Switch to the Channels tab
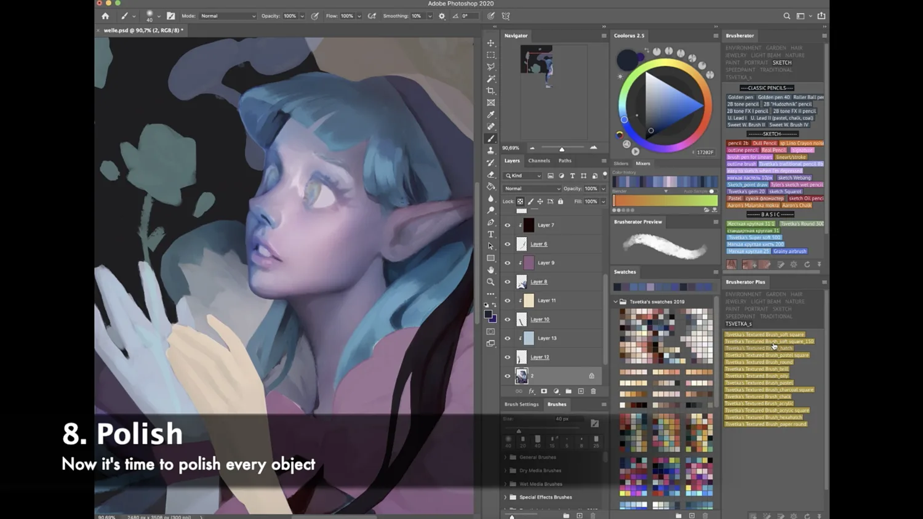 pyautogui.click(x=539, y=161)
